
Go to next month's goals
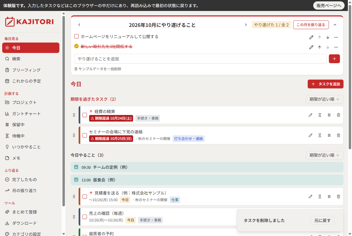pyautogui.click(x=246, y=25)
